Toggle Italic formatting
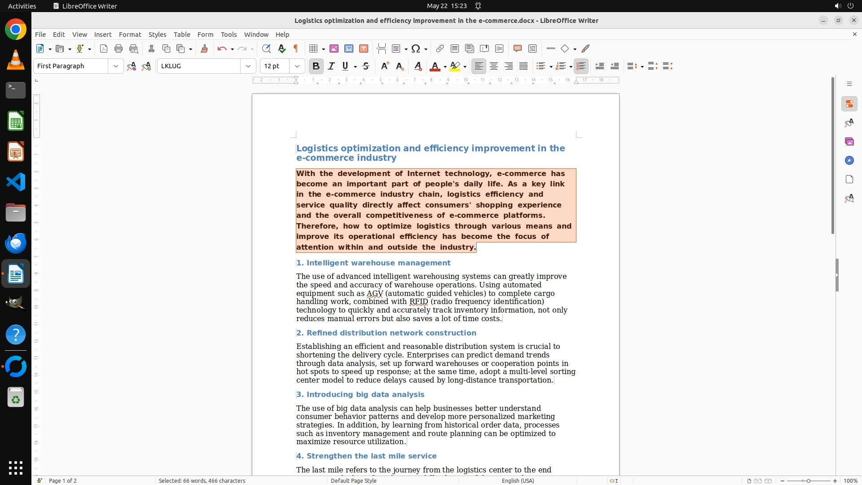The image size is (862, 485). pyautogui.click(x=331, y=66)
